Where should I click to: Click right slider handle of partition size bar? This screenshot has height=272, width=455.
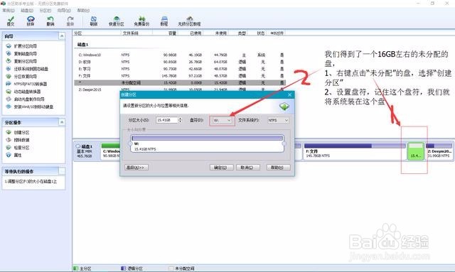click(284, 144)
